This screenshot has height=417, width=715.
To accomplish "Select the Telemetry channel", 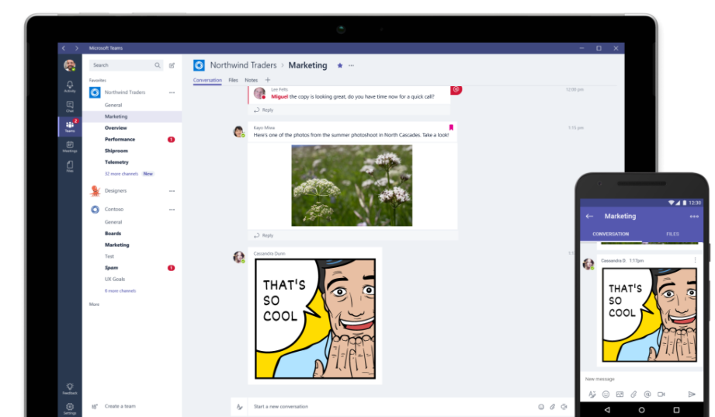I will tap(116, 162).
